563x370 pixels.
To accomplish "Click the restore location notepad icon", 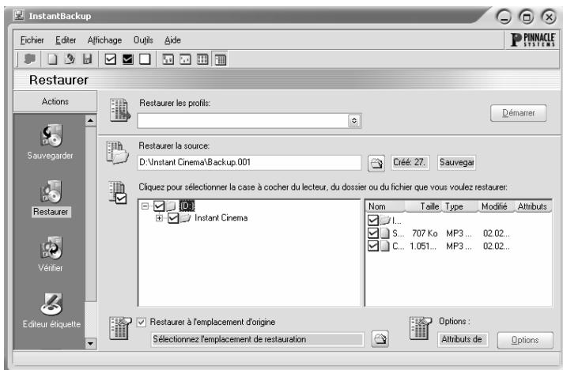I will click(119, 327).
